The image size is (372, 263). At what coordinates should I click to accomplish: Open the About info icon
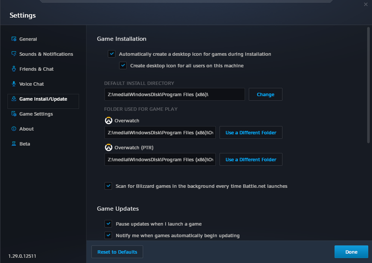click(14, 129)
